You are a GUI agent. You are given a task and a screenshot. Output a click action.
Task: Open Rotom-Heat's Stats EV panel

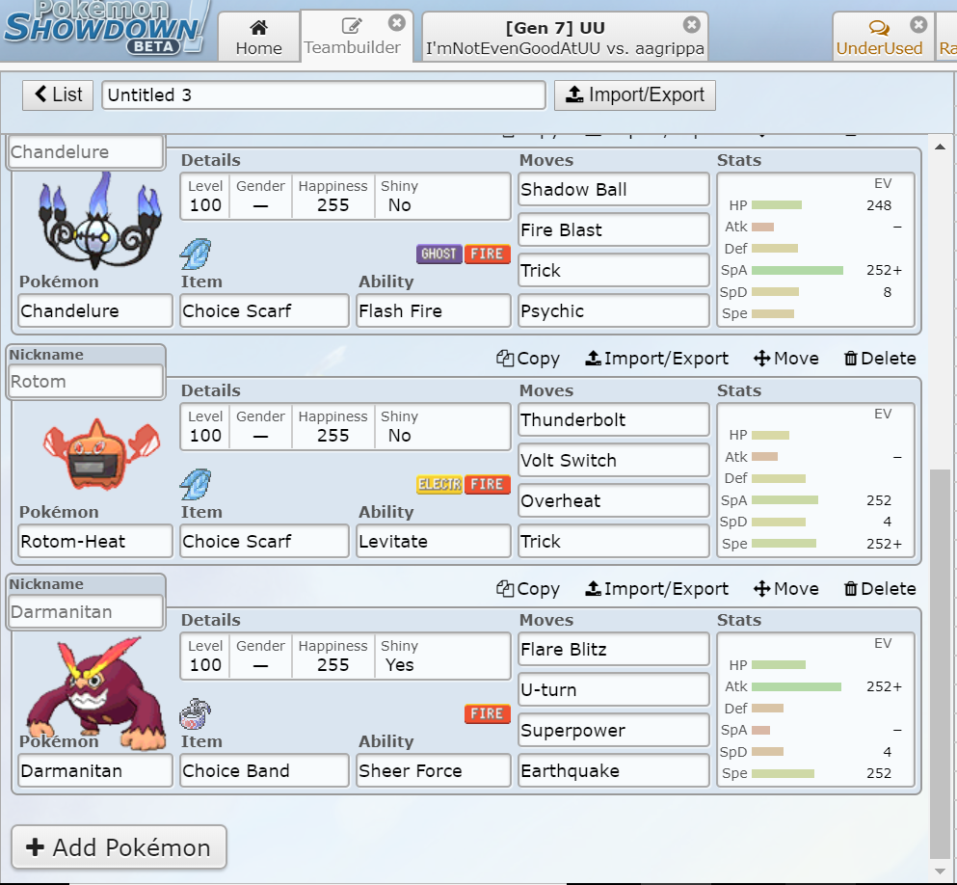click(815, 480)
